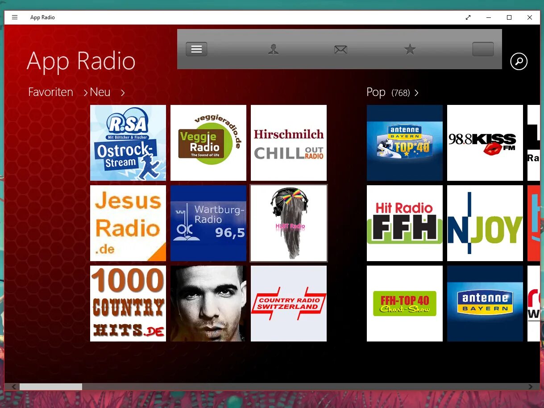Click the banner's list menu button
This screenshot has width=544, height=408.
(x=196, y=49)
